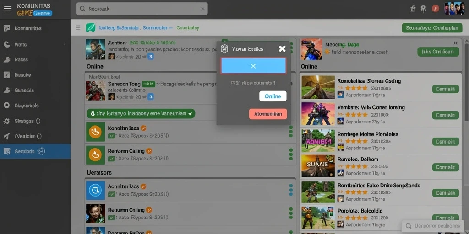
Task: Click the green button at top right
Action: (x=432, y=28)
